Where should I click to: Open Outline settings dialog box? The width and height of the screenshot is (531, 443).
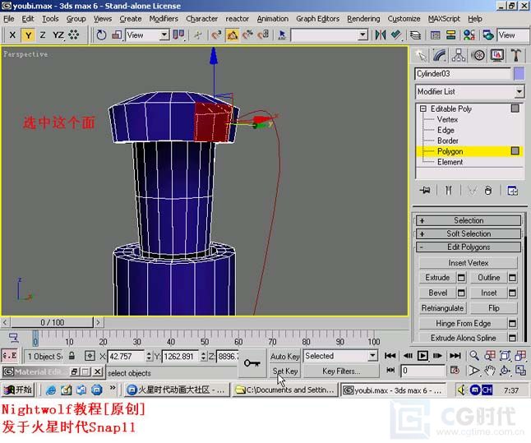point(512,278)
